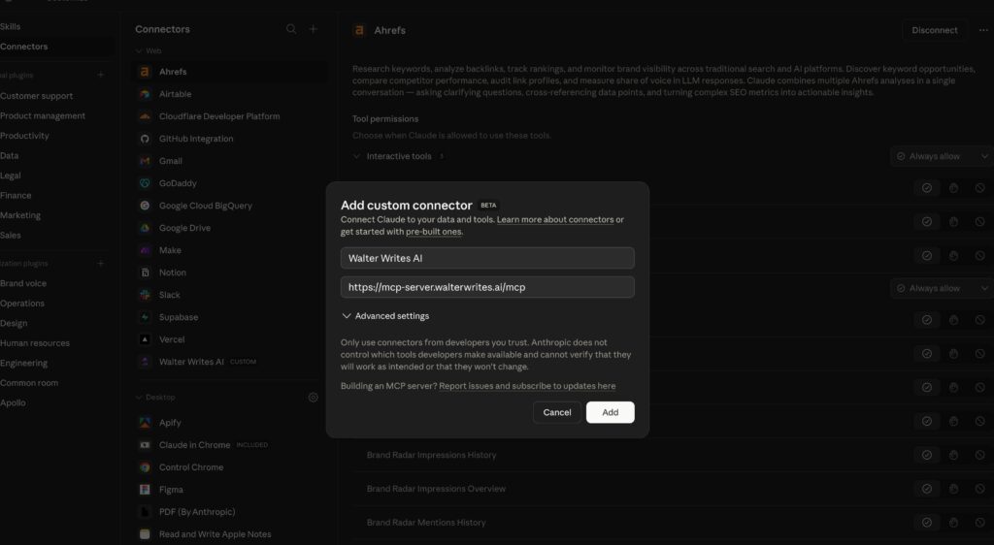The height and width of the screenshot is (545, 994).
Task: Open the three-dots menu beside Disconnect
Action: 983,30
